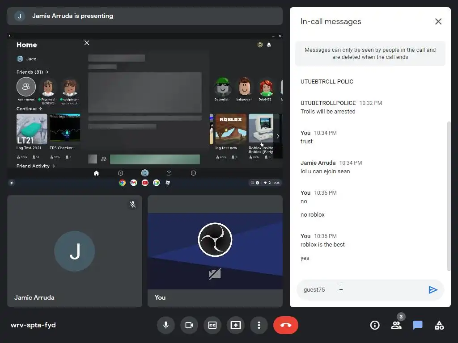
Task: Click next arrow chevron in games carousel
Action: (278, 136)
